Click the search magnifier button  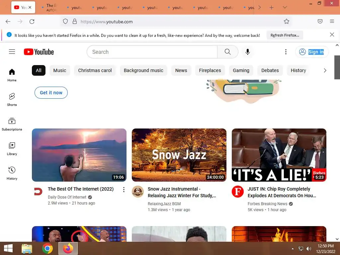coord(227,51)
